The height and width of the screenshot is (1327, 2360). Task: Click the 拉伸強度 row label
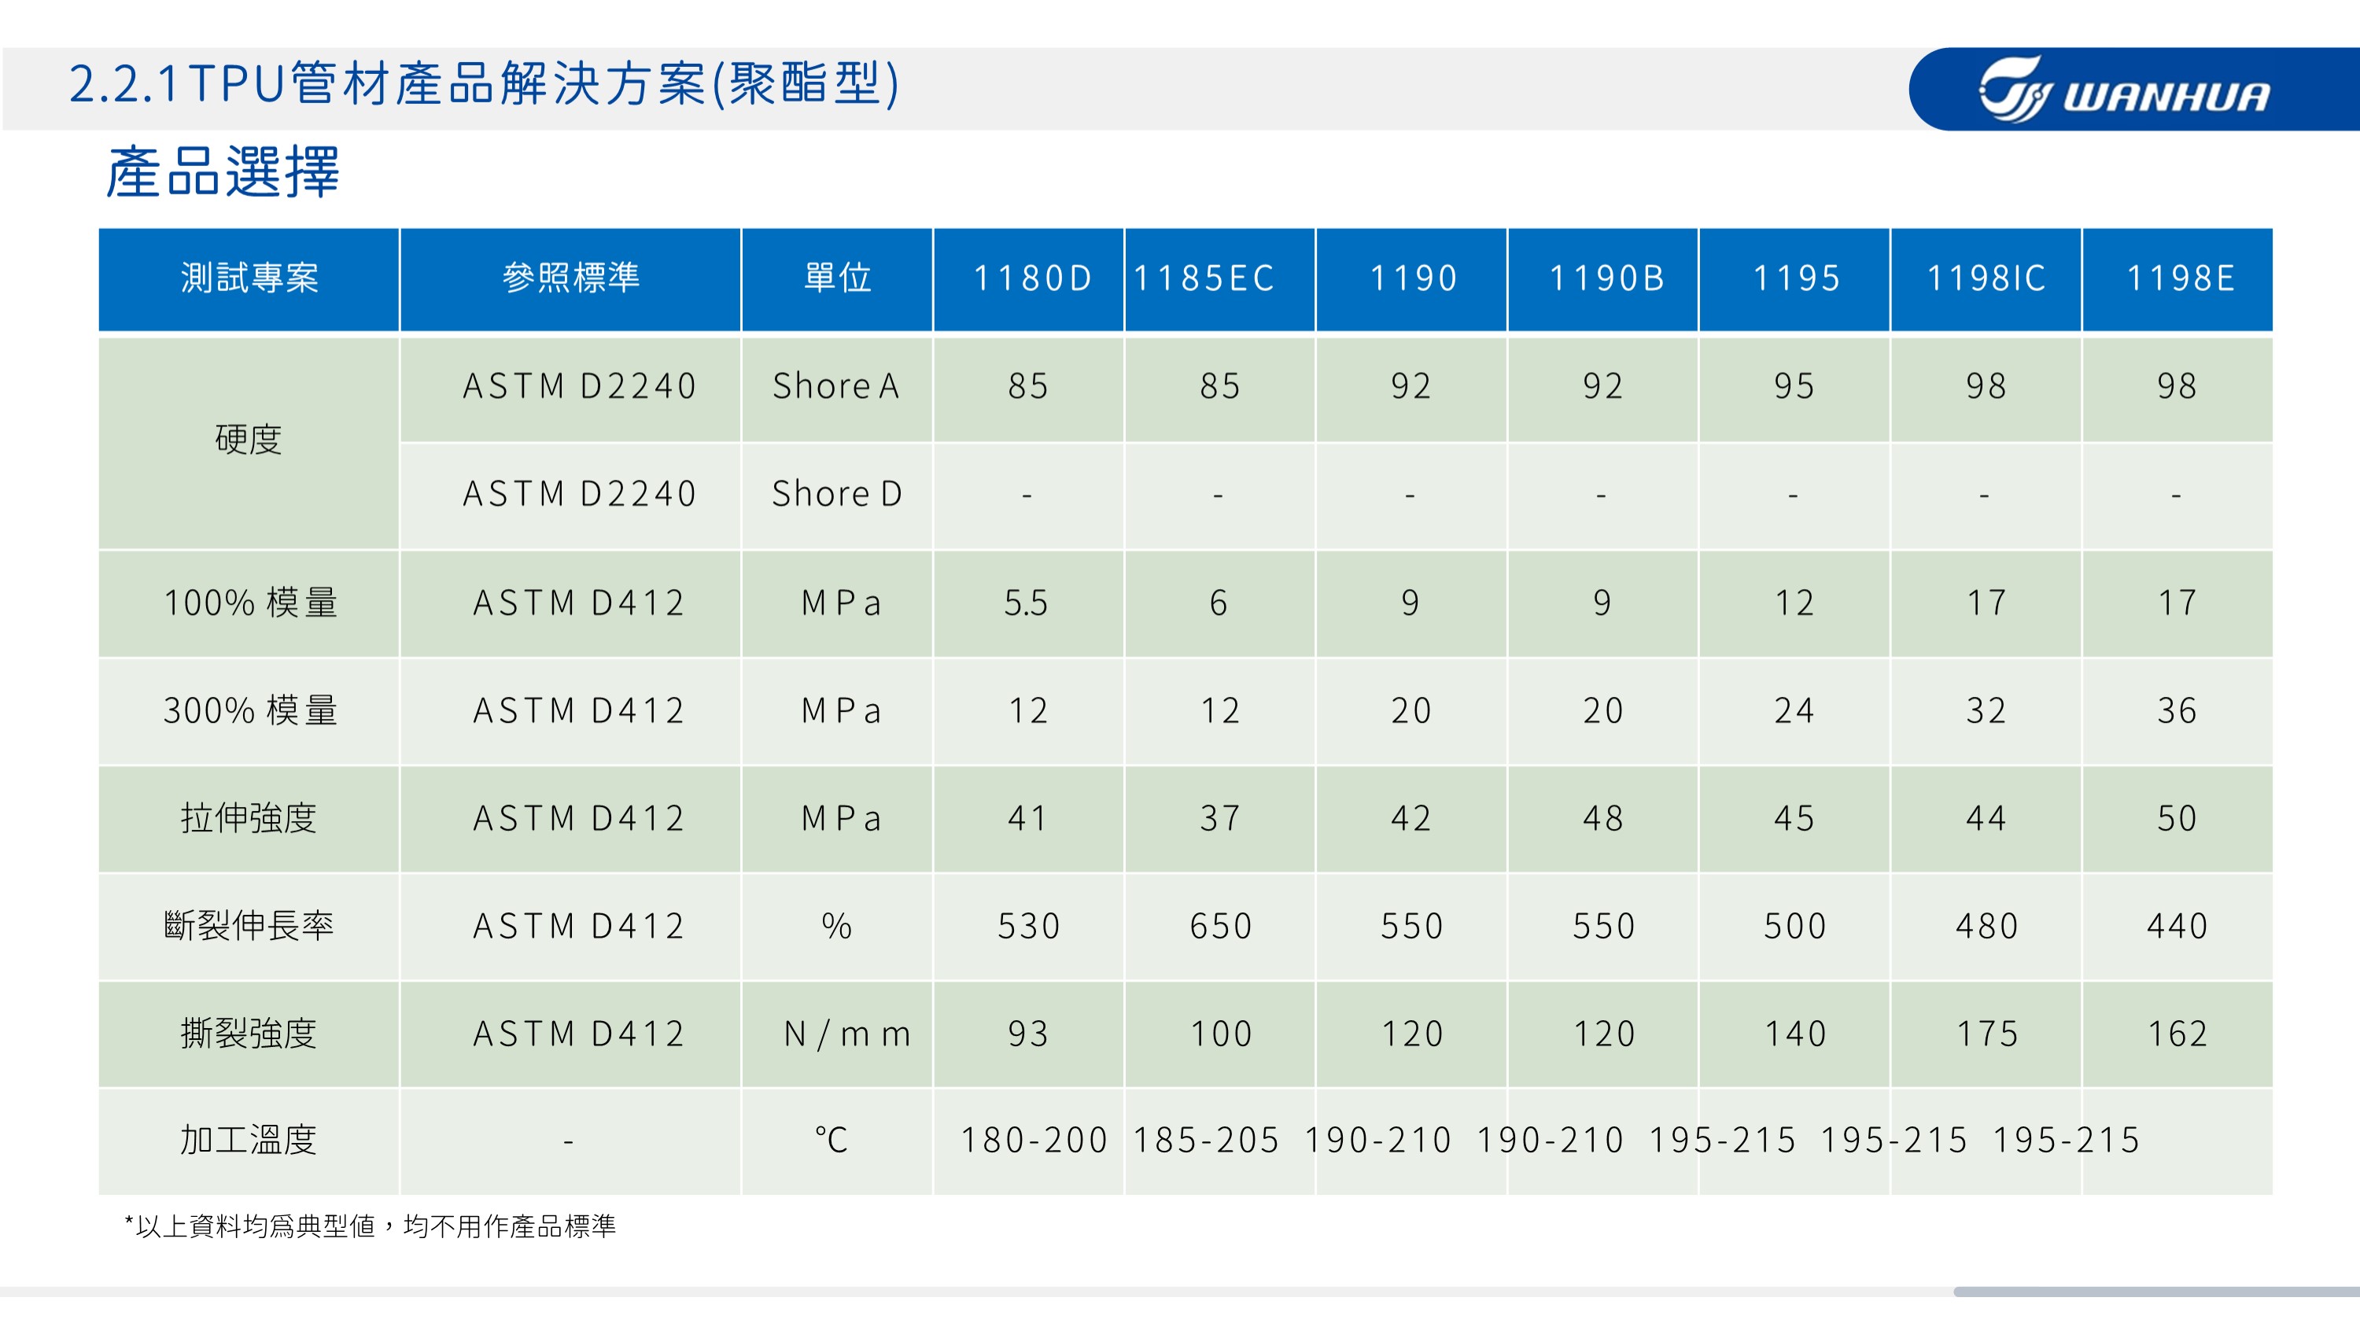pyautogui.click(x=249, y=818)
